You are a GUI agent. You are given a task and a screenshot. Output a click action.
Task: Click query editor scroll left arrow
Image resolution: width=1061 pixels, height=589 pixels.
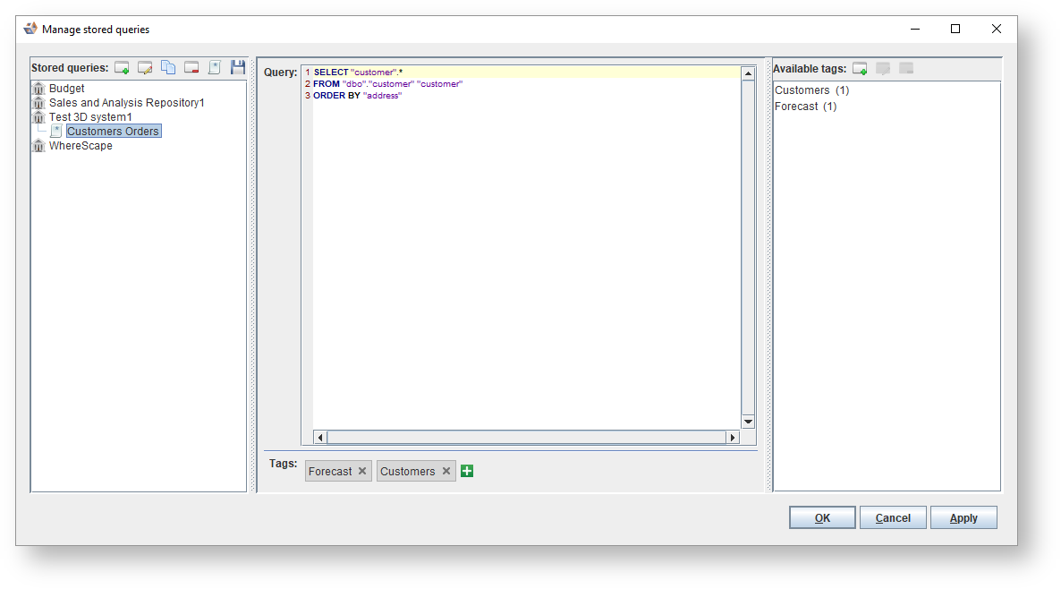[x=320, y=438]
